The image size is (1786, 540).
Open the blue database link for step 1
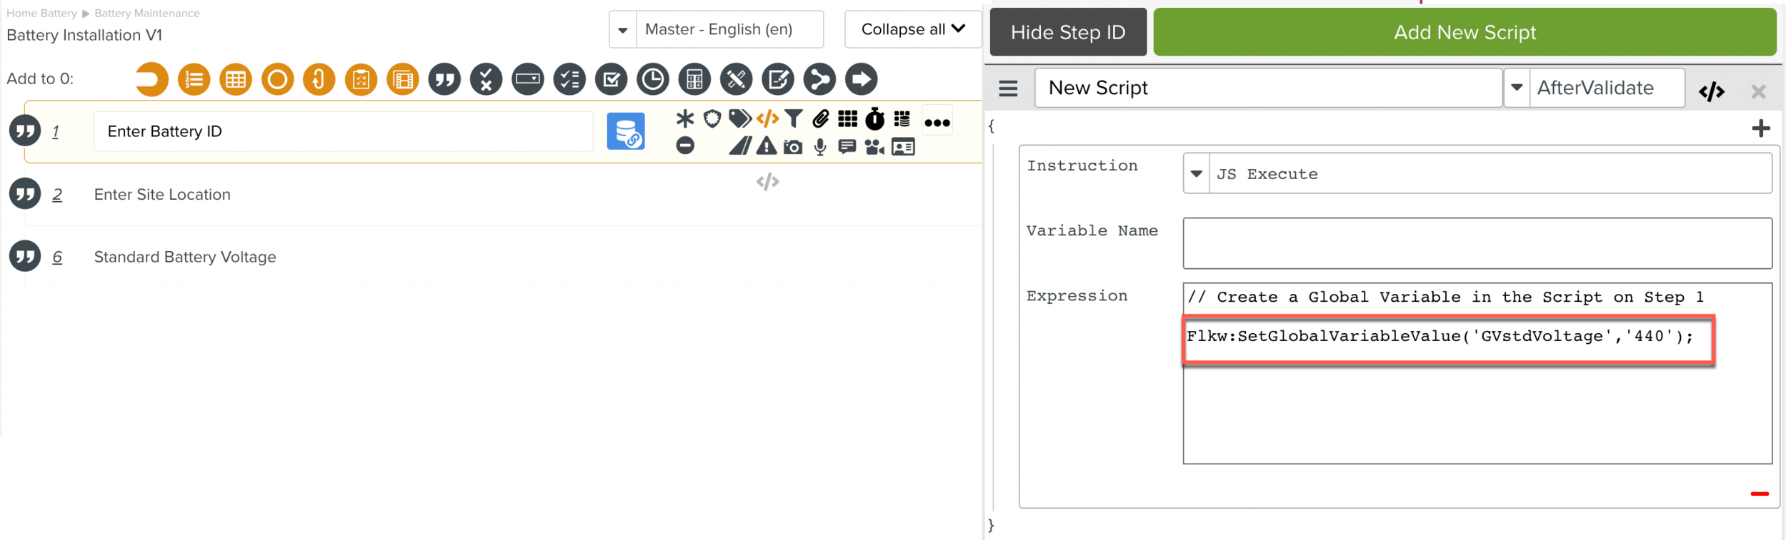pyautogui.click(x=626, y=132)
